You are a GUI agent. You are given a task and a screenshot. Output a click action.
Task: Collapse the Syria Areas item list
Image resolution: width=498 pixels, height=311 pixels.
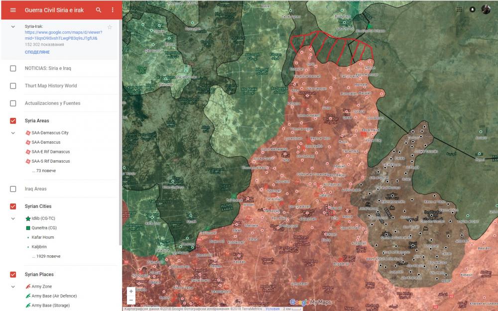click(13, 133)
